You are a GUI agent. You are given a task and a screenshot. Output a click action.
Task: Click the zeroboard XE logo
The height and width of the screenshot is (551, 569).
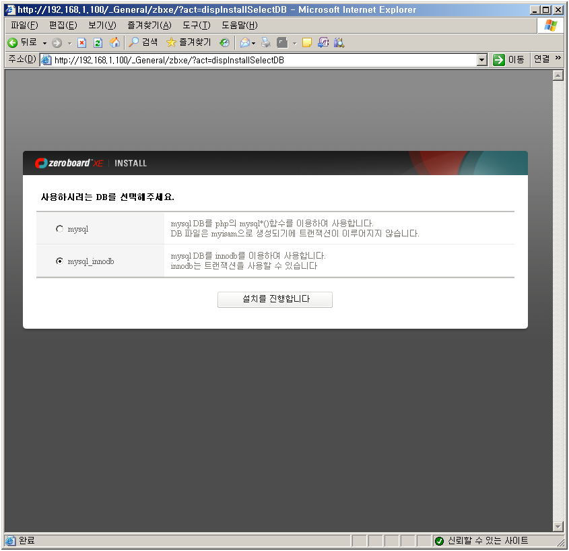69,163
